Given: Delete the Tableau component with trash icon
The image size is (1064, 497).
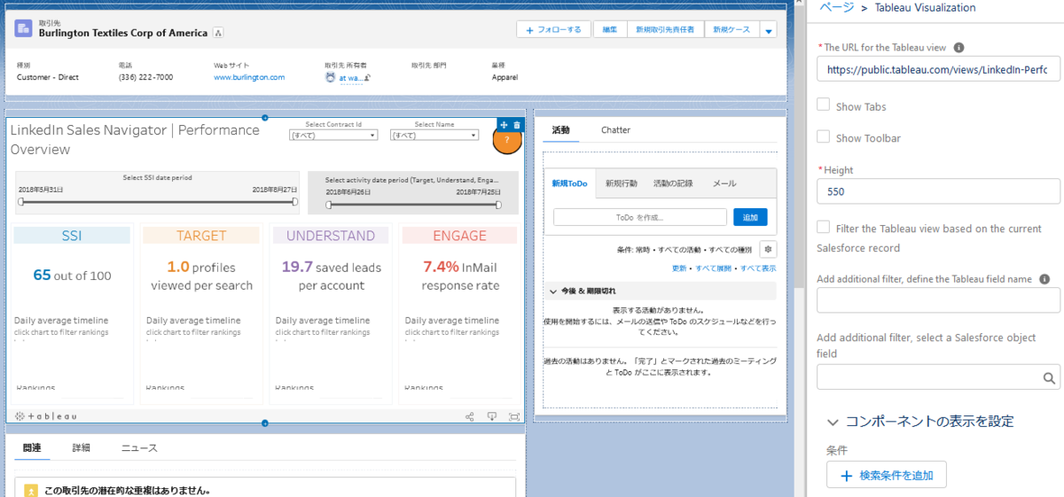Looking at the screenshot, I should point(517,125).
